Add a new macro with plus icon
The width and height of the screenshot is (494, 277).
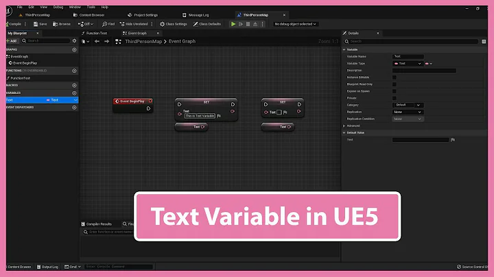coord(74,85)
